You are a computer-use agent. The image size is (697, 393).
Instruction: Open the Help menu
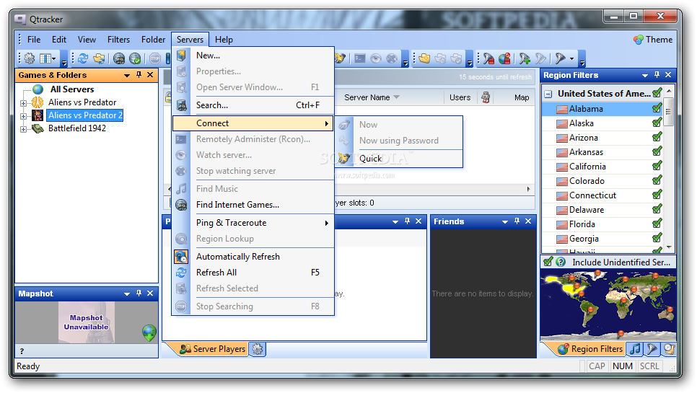[x=224, y=40]
